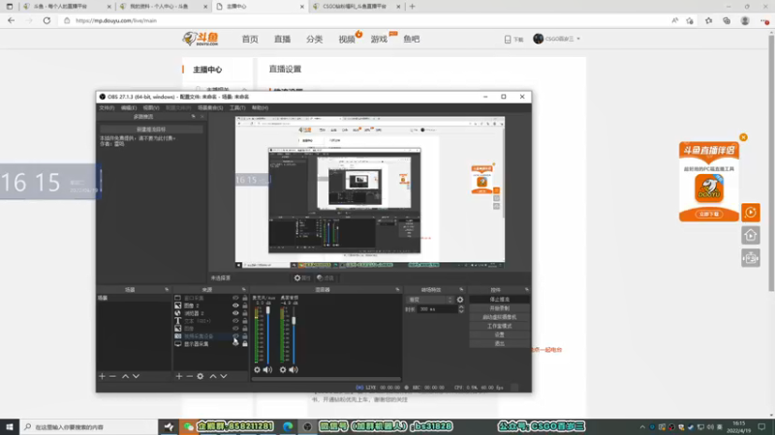Open the play button on right sidebar
The width and height of the screenshot is (775, 435).
click(x=751, y=213)
